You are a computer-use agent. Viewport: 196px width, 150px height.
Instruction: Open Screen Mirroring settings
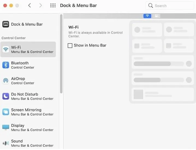tap(28, 112)
